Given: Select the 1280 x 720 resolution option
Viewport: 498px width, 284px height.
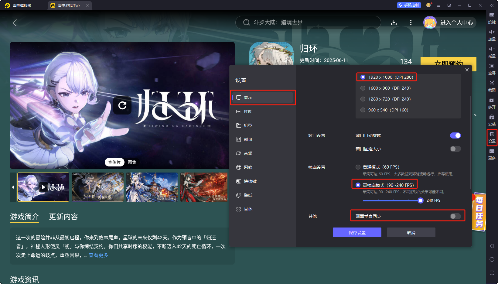Looking at the screenshot, I should click(385, 99).
